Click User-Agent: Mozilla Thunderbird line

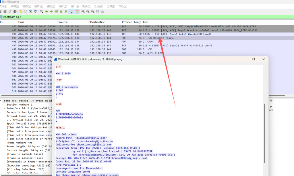[x=79, y=168]
